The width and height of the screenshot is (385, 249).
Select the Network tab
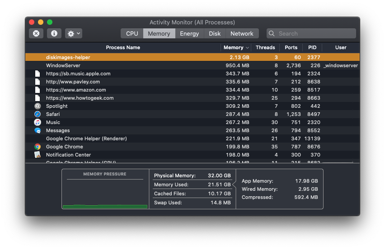(242, 33)
